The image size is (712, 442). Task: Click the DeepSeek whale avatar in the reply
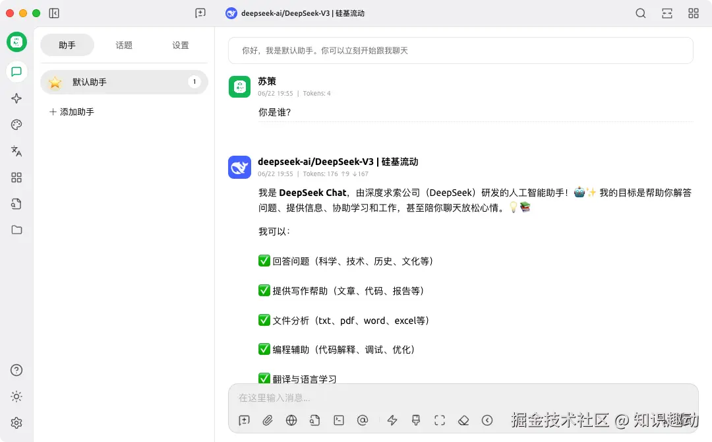coord(240,167)
